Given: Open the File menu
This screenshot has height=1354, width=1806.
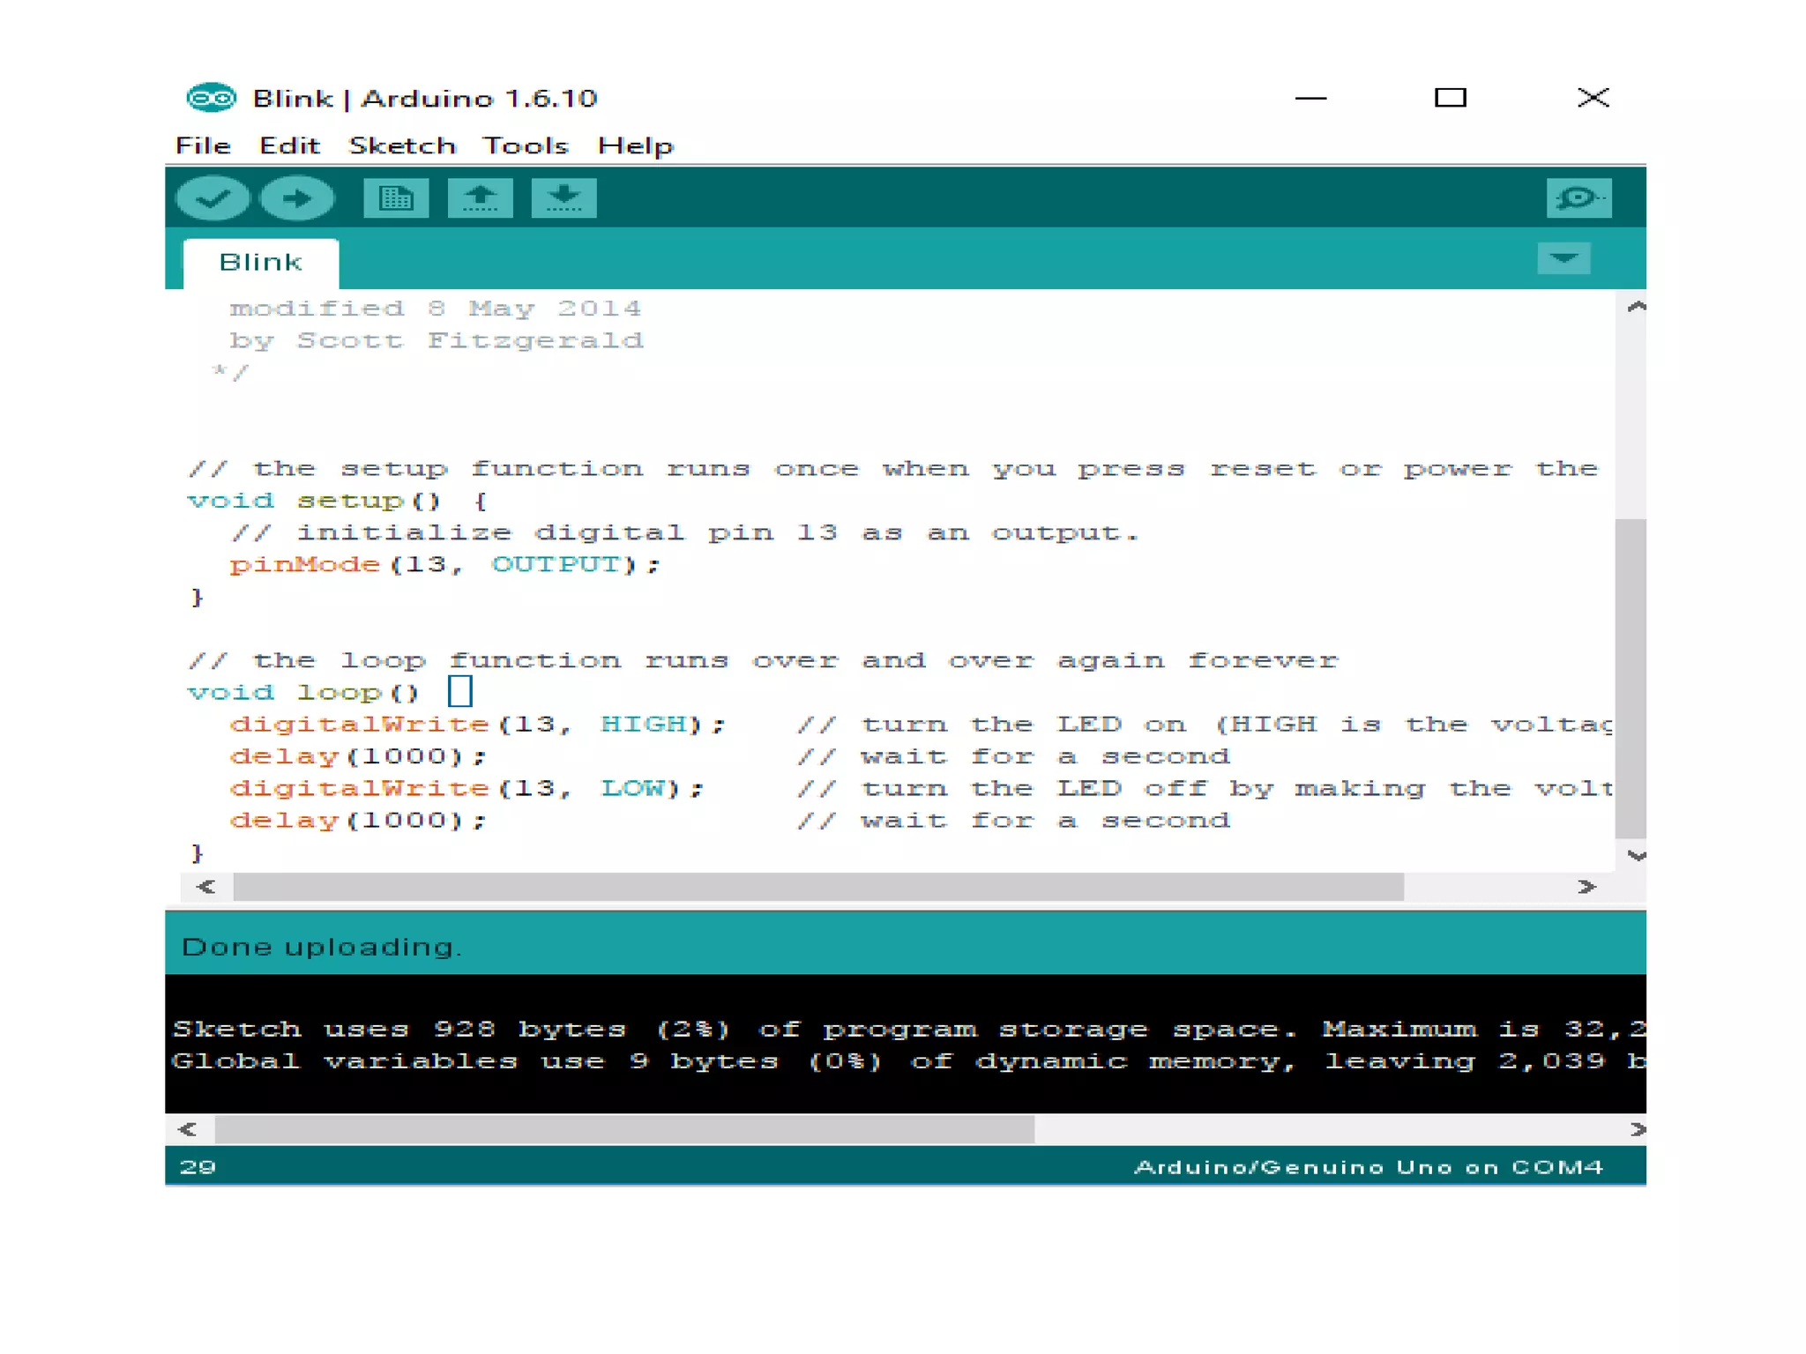Looking at the screenshot, I should (x=203, y=145).
